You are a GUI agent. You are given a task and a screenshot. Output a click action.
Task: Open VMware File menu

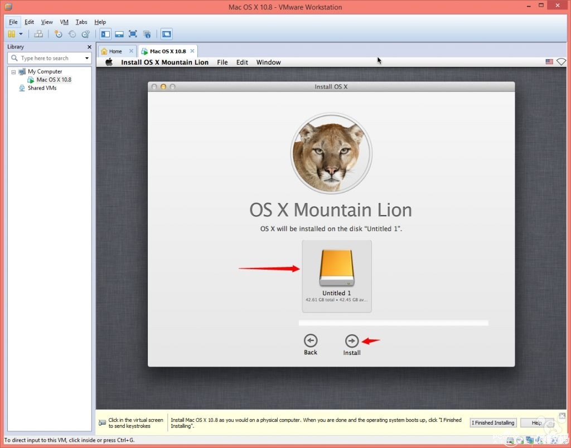pos(13,22)
